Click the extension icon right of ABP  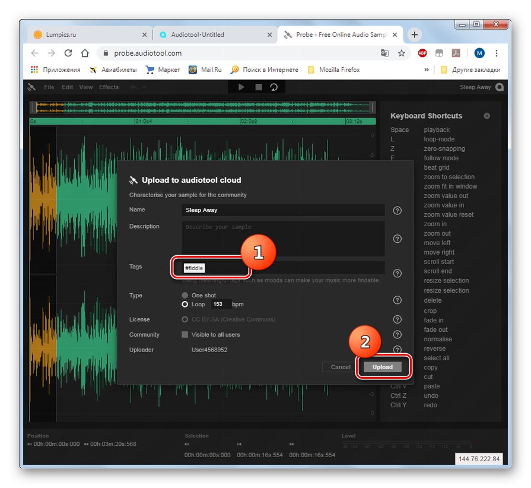coord(439,53)
